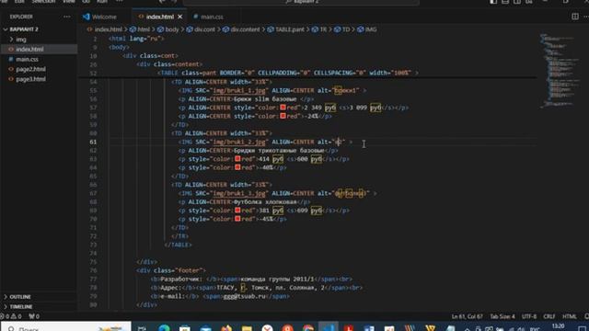
Task: Click sticky header line with body tag
Action: click(119, 47)
